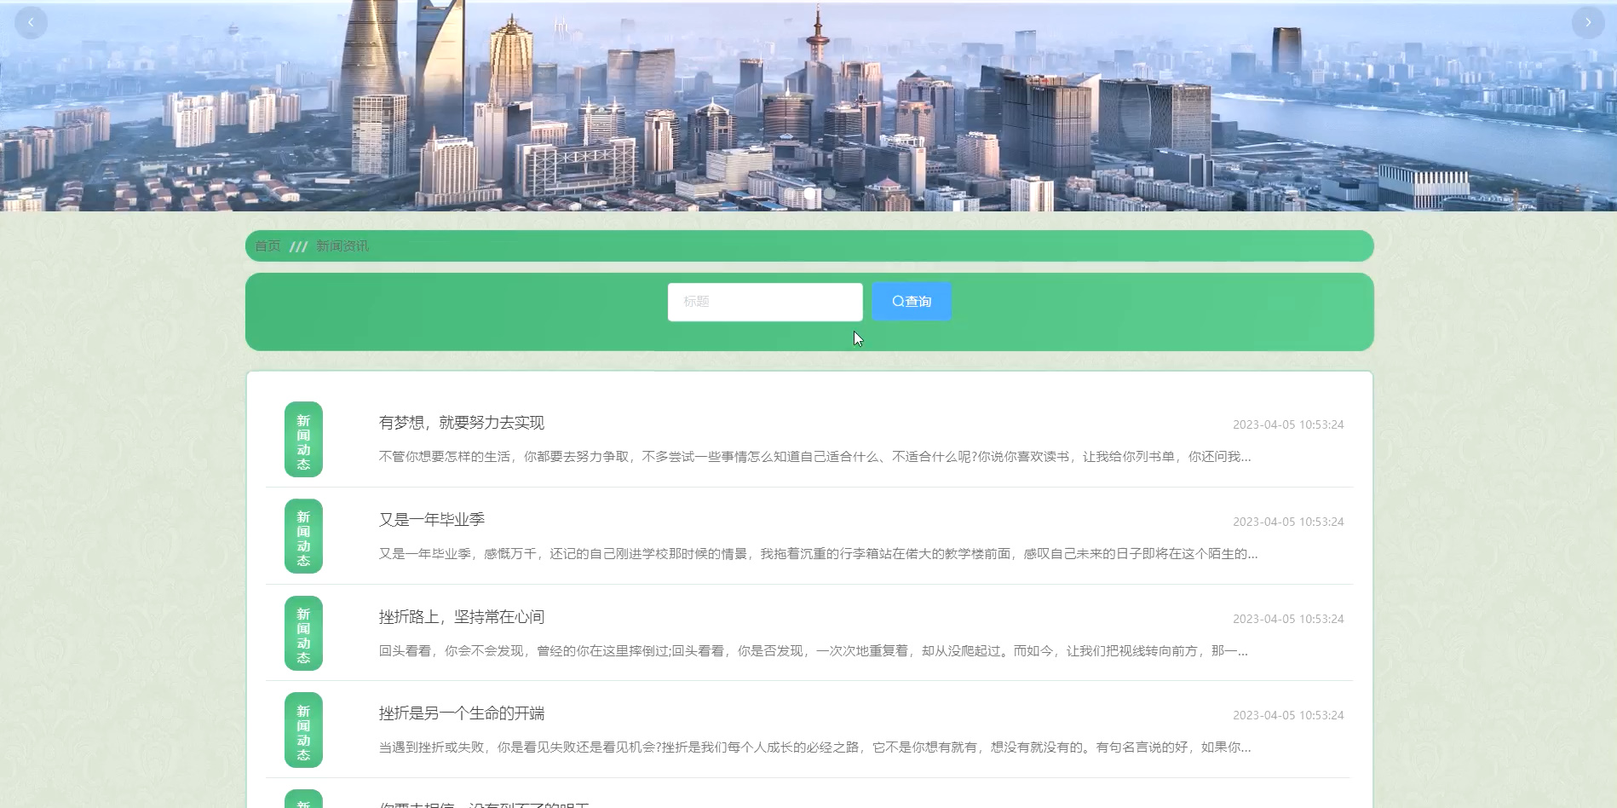Viewport: 1617px width, 808px height.
Task: Open article 挫折路上，坚持常在心间
Action: (462, 617)
